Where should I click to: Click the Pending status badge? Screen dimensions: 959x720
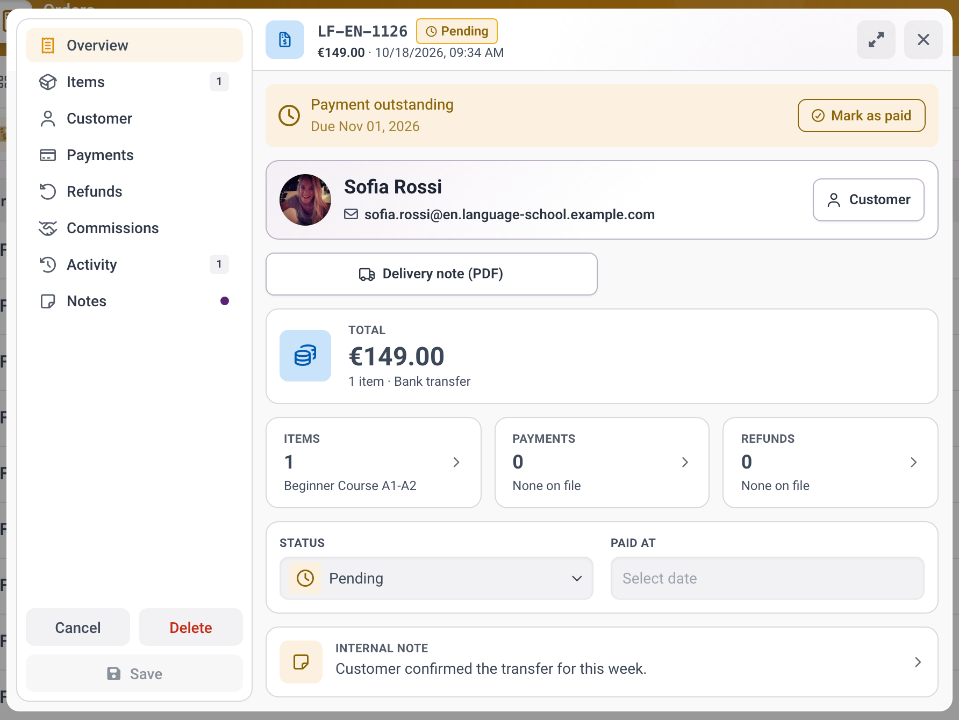click(457, 31)
